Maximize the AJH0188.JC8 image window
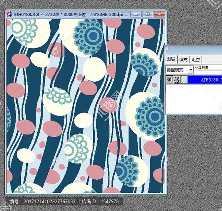Viewport: 222px width, 211px height. (148, 14)
